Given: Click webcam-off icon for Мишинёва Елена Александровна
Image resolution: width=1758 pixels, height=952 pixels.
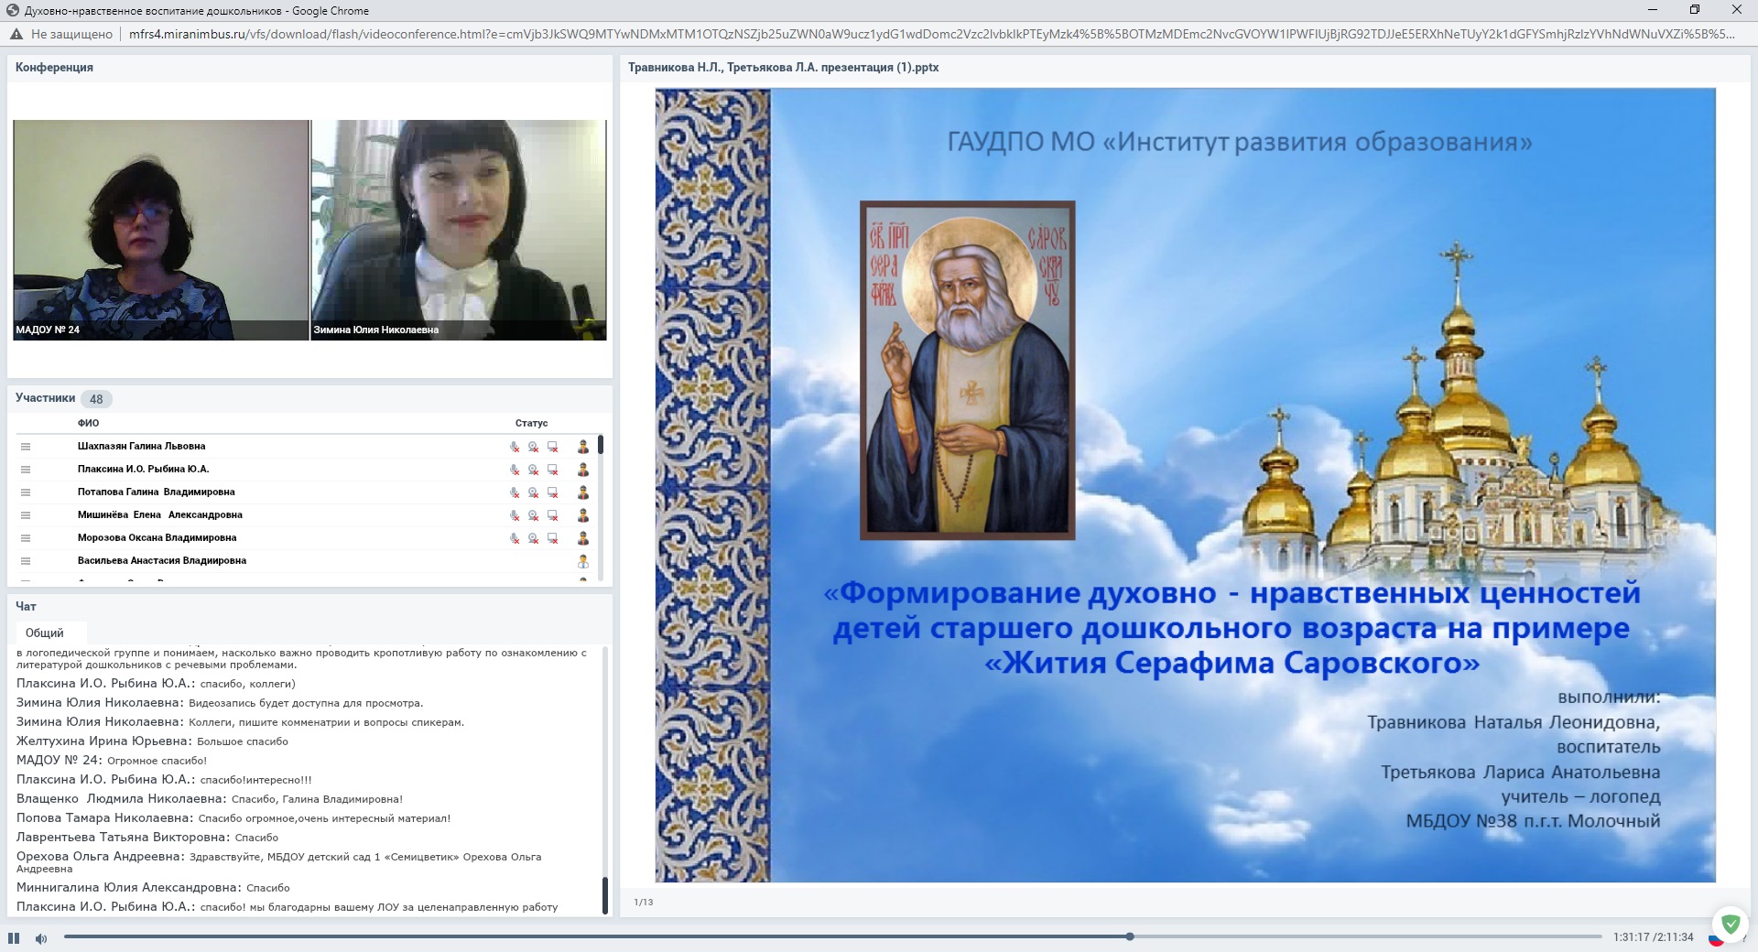Looking at the screenshot, I should pos(534,515).
